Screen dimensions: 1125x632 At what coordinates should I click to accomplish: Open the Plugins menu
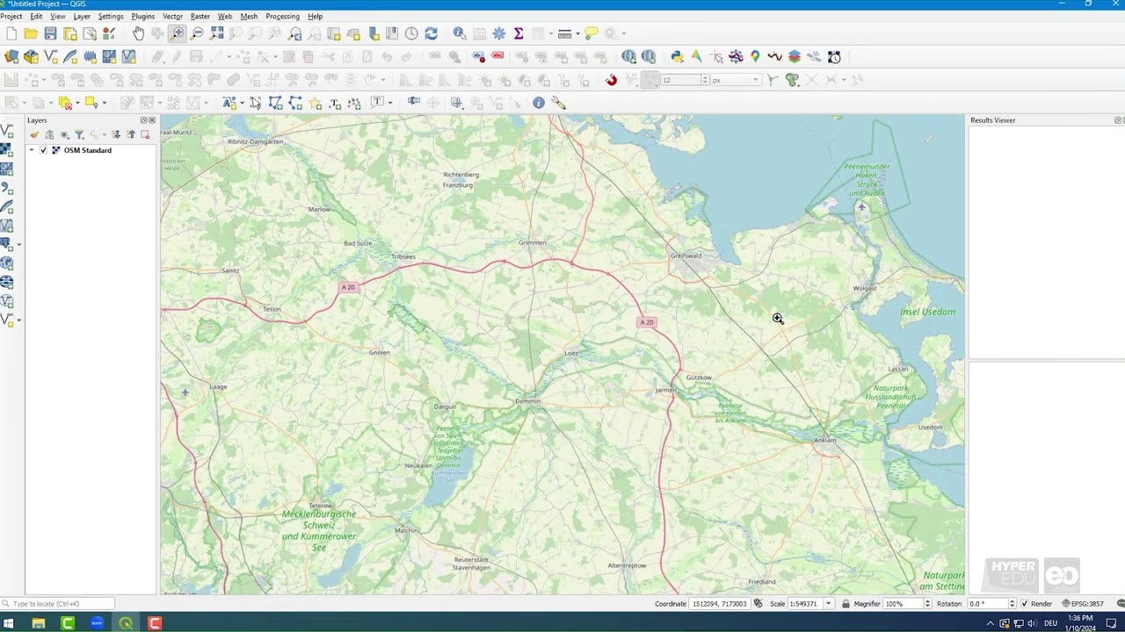[x=142, y=16]
